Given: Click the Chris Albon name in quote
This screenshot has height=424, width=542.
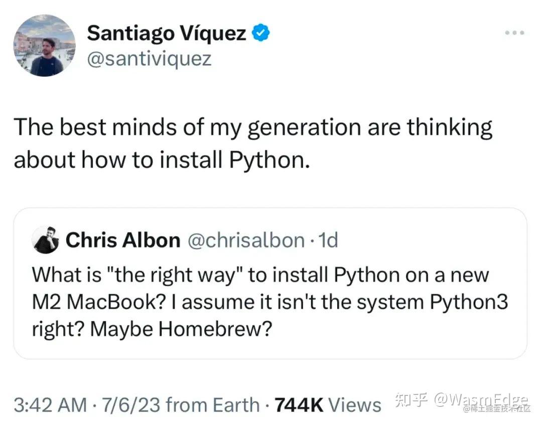Looking at the screenshot, I should [123, 241].
